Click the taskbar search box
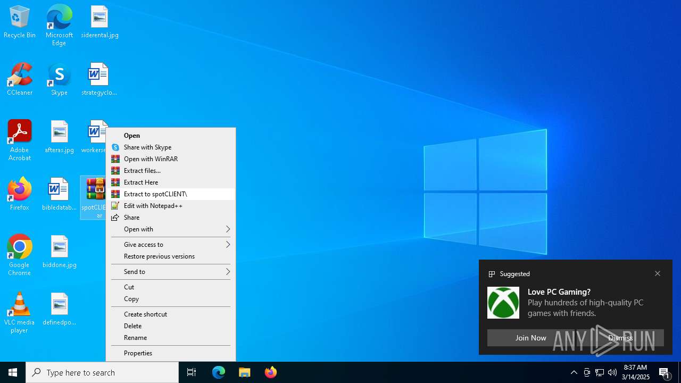Image resolution: width=681 pixels, height=383 pixels. [x=102, y=372]
